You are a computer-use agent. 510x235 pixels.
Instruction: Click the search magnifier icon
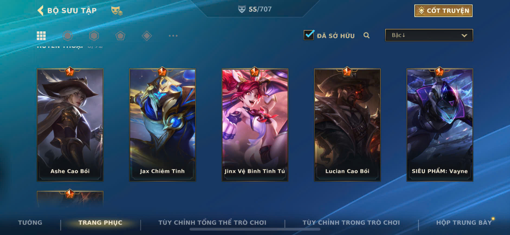click(x=366, y=35)
